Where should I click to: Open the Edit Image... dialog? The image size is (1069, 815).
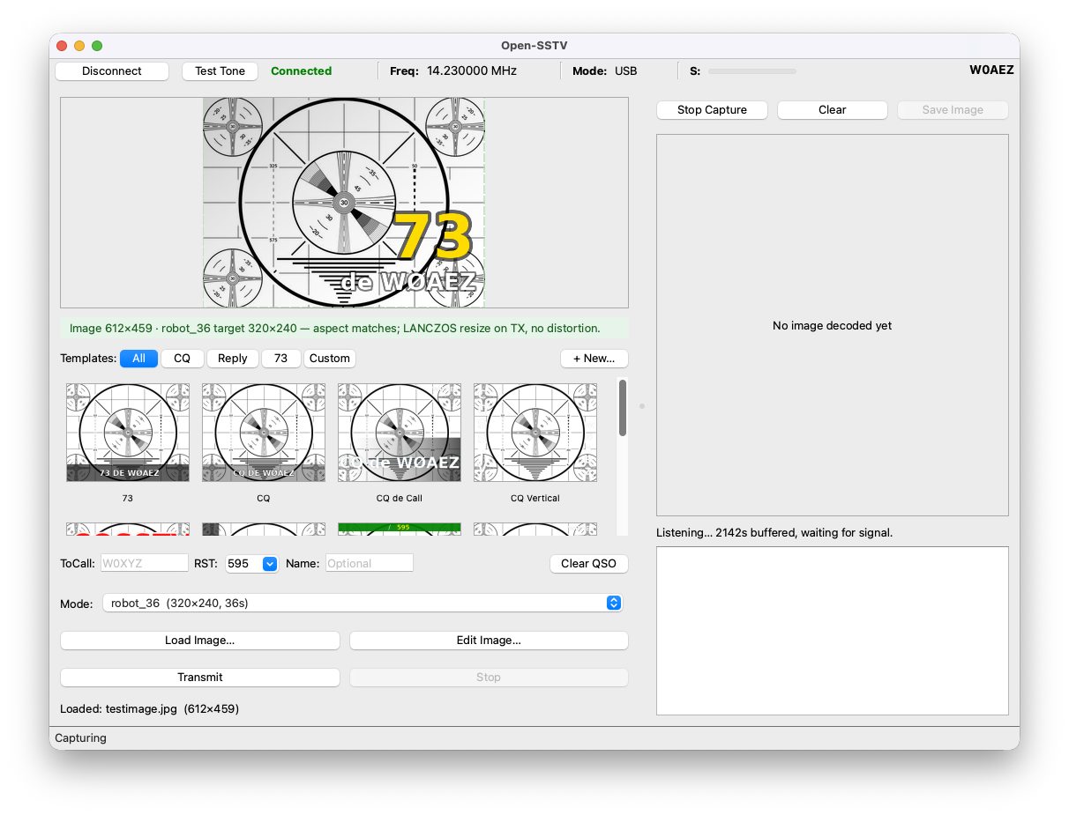coord(489,641)
